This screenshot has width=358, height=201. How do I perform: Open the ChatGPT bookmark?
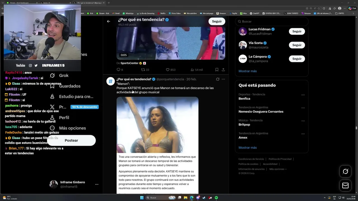[255, 13]
